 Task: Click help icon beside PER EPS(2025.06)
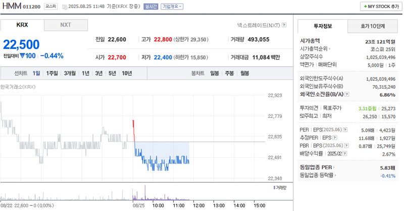click(x=345, y=130)
